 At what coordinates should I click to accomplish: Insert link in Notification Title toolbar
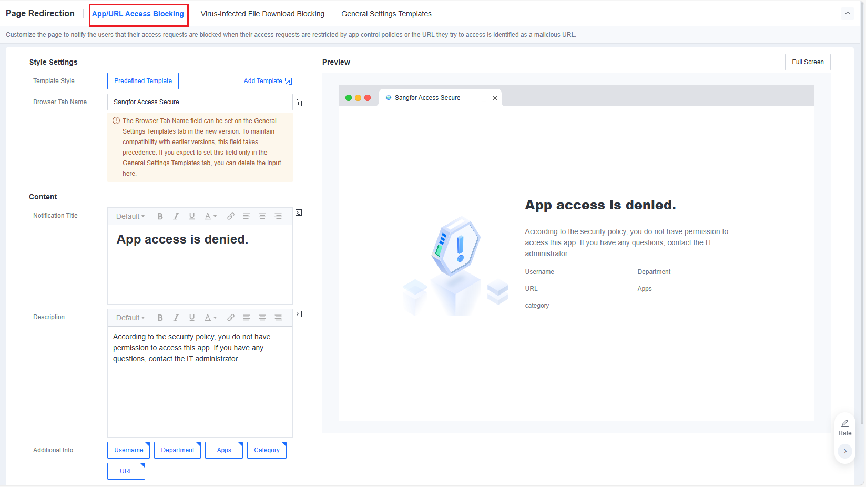tap(231, 216)
